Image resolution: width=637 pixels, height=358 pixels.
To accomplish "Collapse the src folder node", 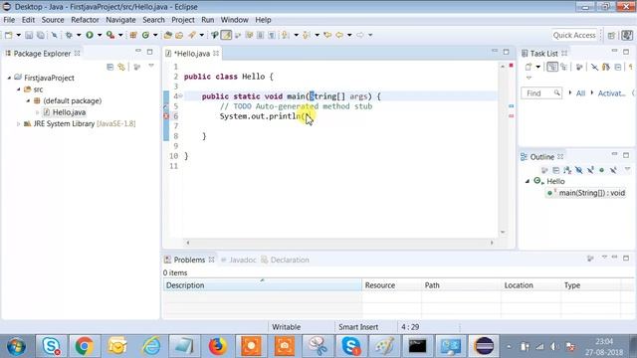I will (19, 89).
